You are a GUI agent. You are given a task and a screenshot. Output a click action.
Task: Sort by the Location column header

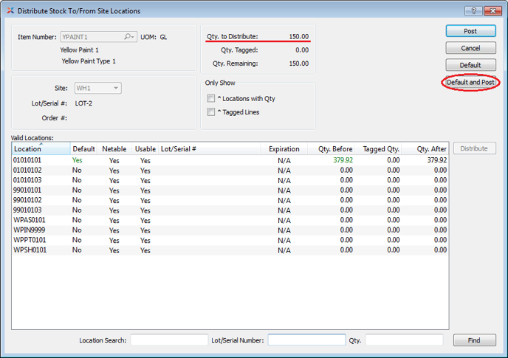coord(41,149)
